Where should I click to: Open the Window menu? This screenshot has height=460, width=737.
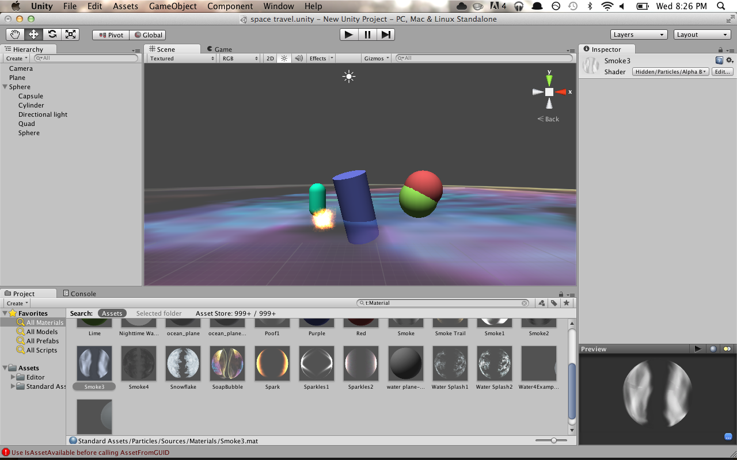pyautogui.click(x=278, y=6)
